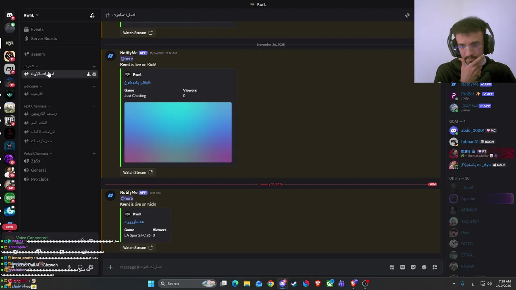Click the taskbar microphone indicator
516x290 pixels.
point(462,284)
